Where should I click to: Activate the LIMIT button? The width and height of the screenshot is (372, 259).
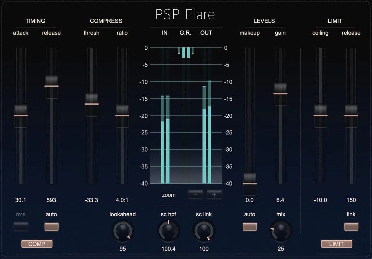(x=336, y=244)
